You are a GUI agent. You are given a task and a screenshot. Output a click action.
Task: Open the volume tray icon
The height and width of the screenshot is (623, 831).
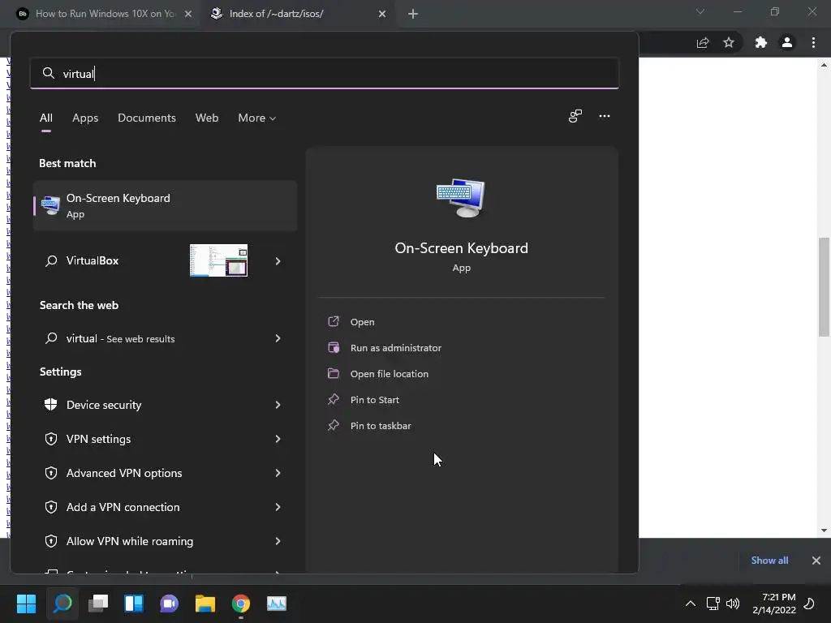(x=733, y=604)
